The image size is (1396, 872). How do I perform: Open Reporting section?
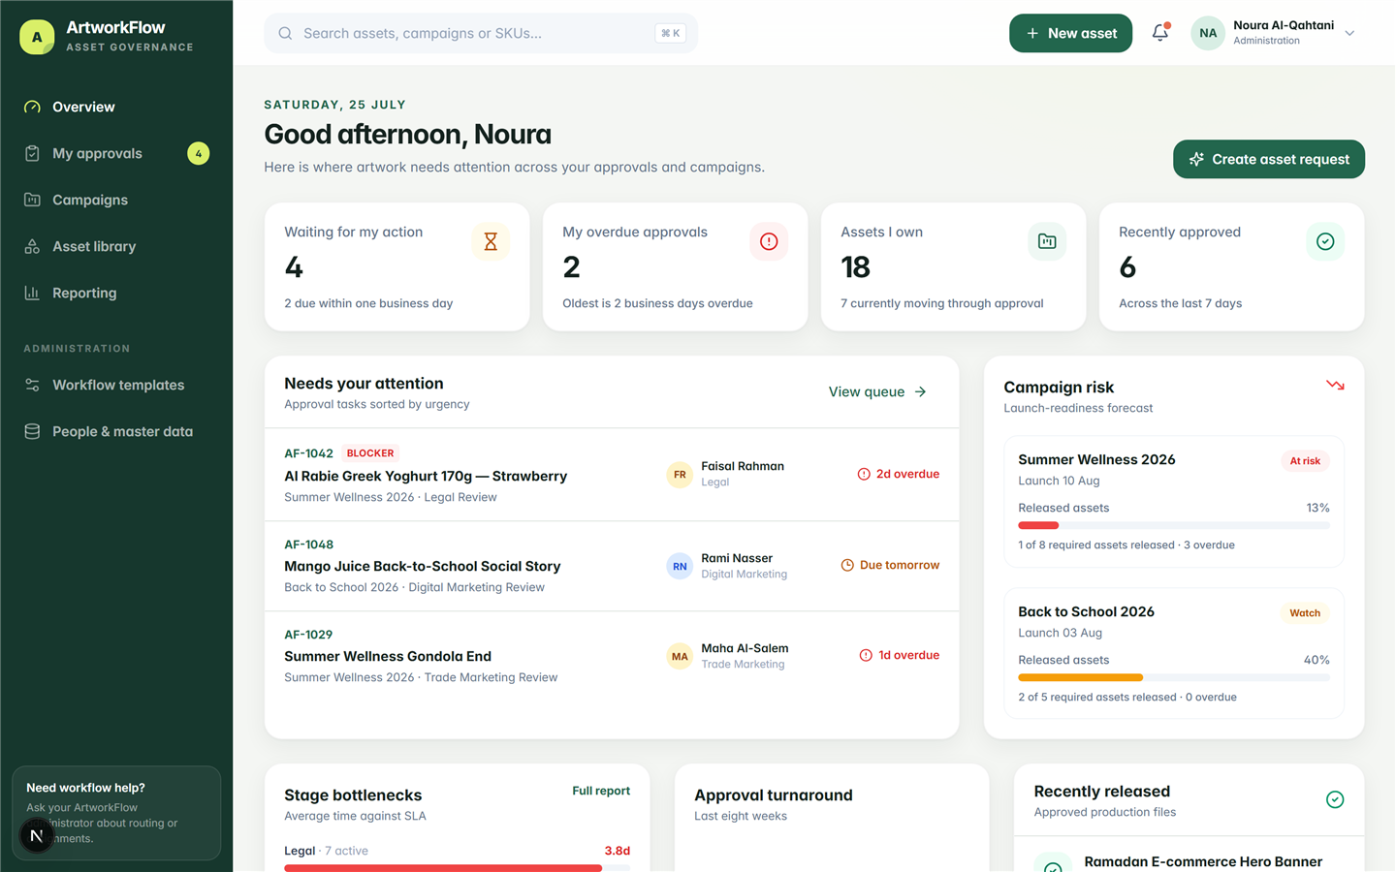click(116, 293)
